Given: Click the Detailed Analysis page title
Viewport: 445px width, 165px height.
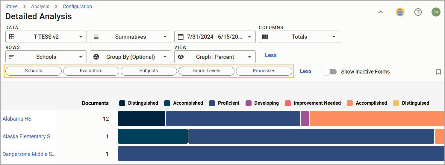Looking at the screenshot, I should [x=39, y=16].
